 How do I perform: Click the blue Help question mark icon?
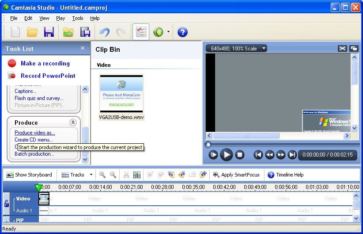[x=182, y=32]
